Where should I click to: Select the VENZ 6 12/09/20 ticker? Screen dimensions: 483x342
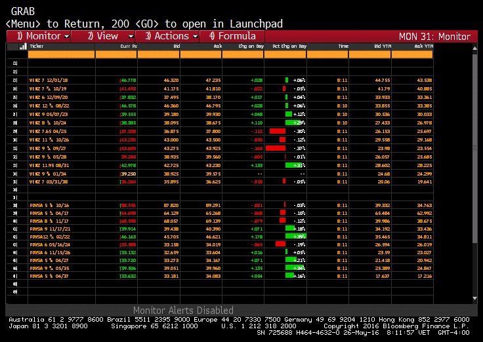point(49,97)
